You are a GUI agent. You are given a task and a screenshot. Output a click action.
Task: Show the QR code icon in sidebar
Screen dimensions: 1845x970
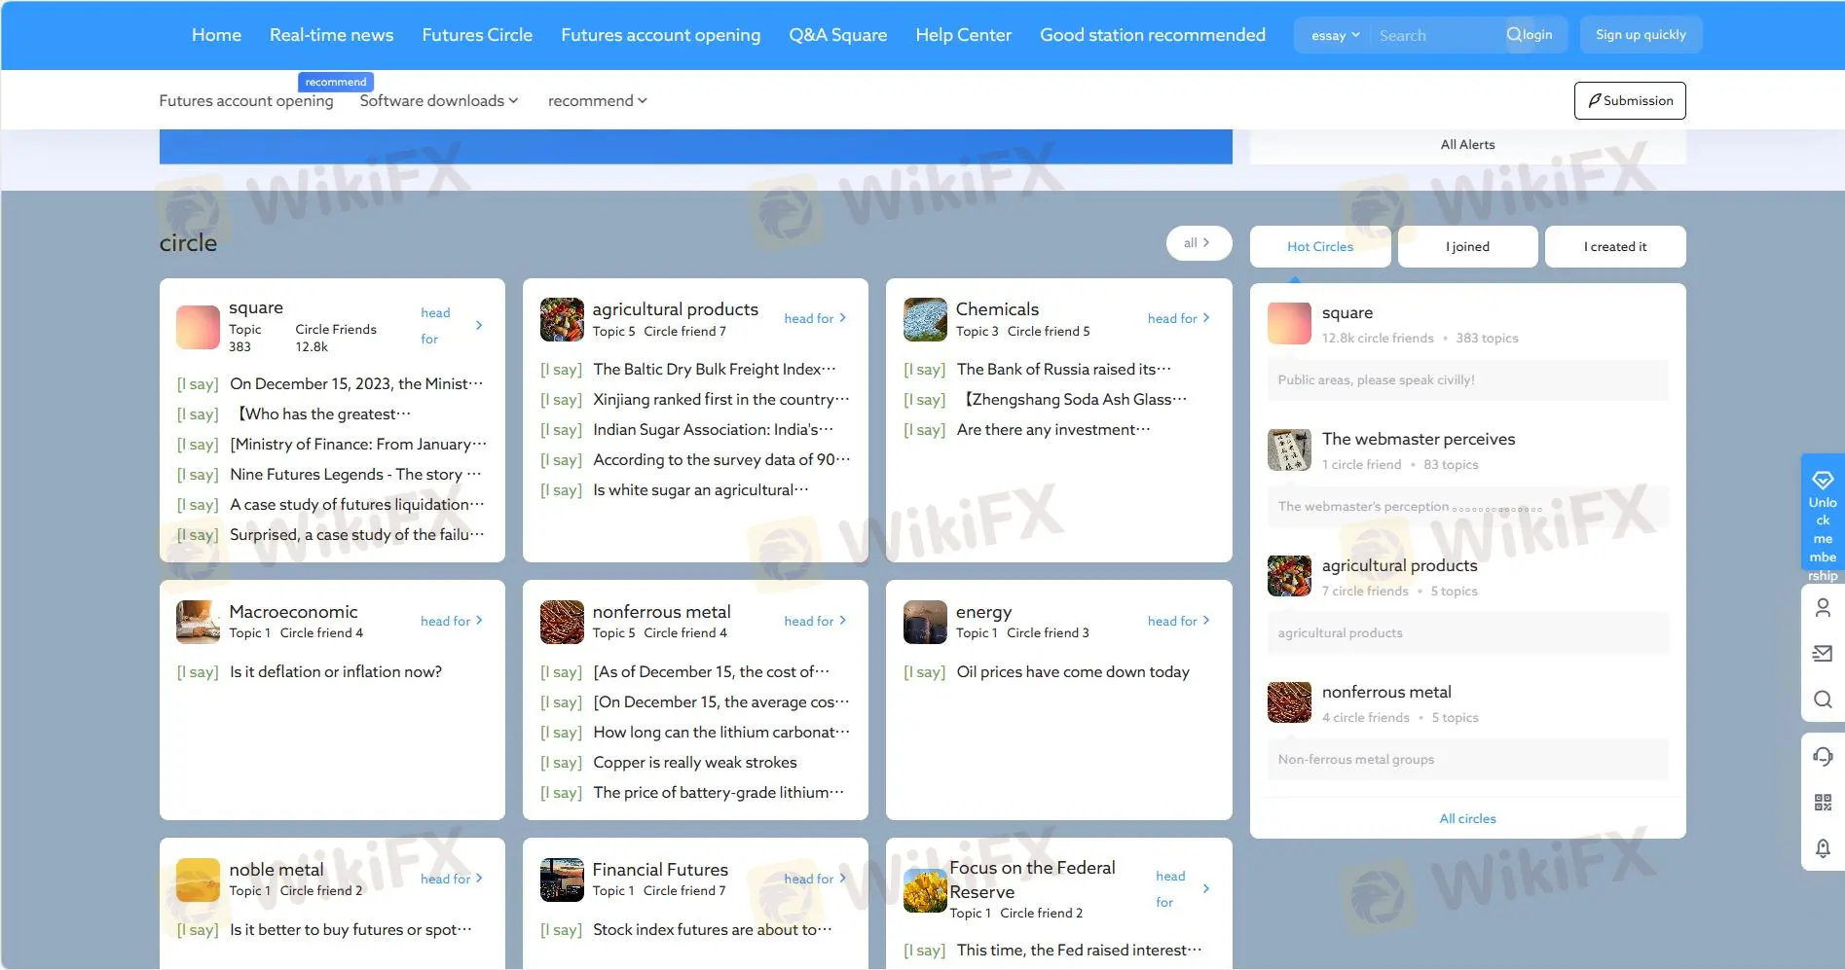click(x=1823, y=803)
